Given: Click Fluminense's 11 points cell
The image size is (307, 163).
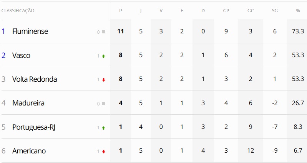Looking at the screenshot, I should (x=121, y=31).
